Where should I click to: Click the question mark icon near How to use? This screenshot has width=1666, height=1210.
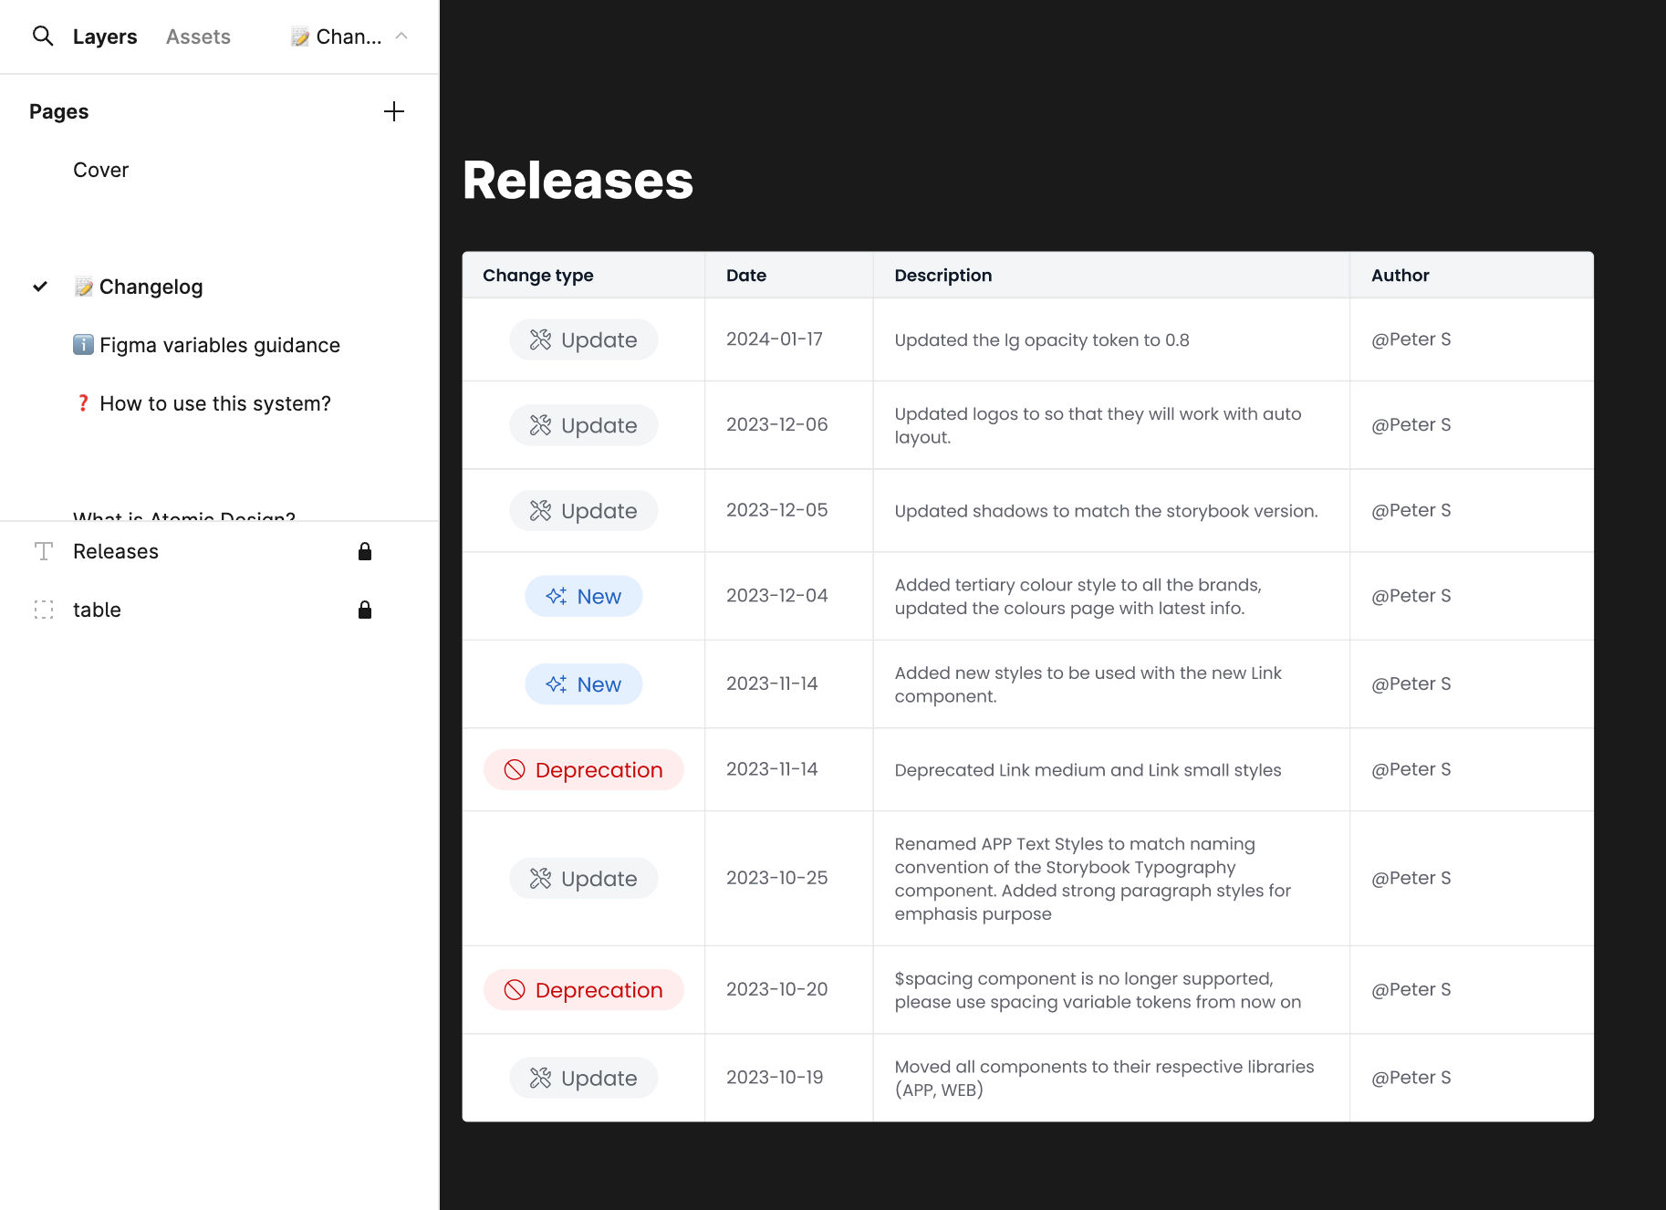coord(84,402)
